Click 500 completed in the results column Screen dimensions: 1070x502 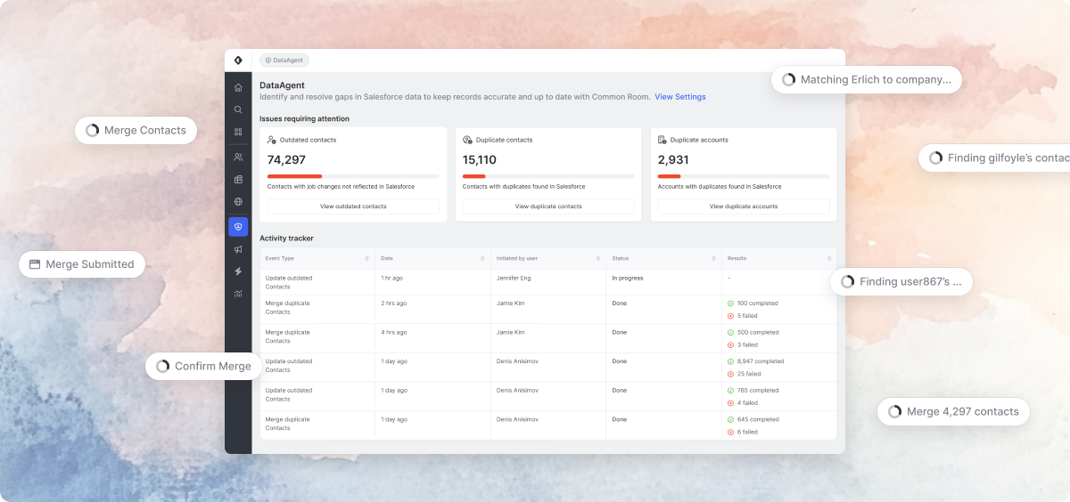pyautogui.click(x=758, y=333)
